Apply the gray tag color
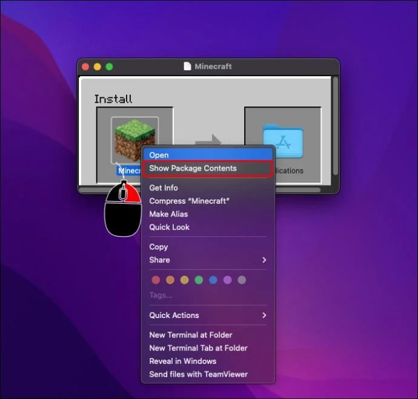 (x=242, y=280)
